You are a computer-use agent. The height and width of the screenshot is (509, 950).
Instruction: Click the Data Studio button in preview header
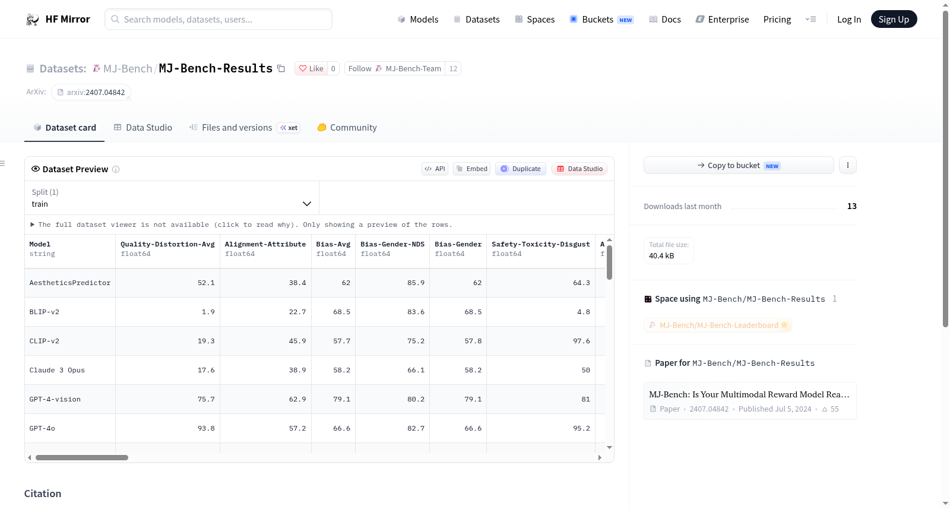[x=579, y=169]
